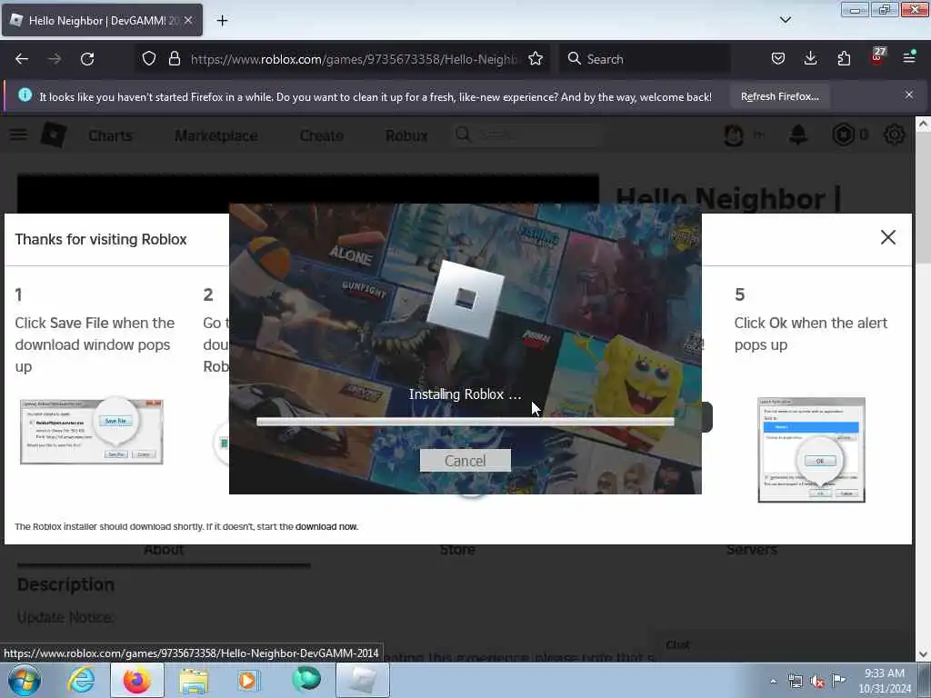Close the Thanks for visiting Roblox dialog
The height and width of the screenshot is (698, 931).
click(888, 237)
